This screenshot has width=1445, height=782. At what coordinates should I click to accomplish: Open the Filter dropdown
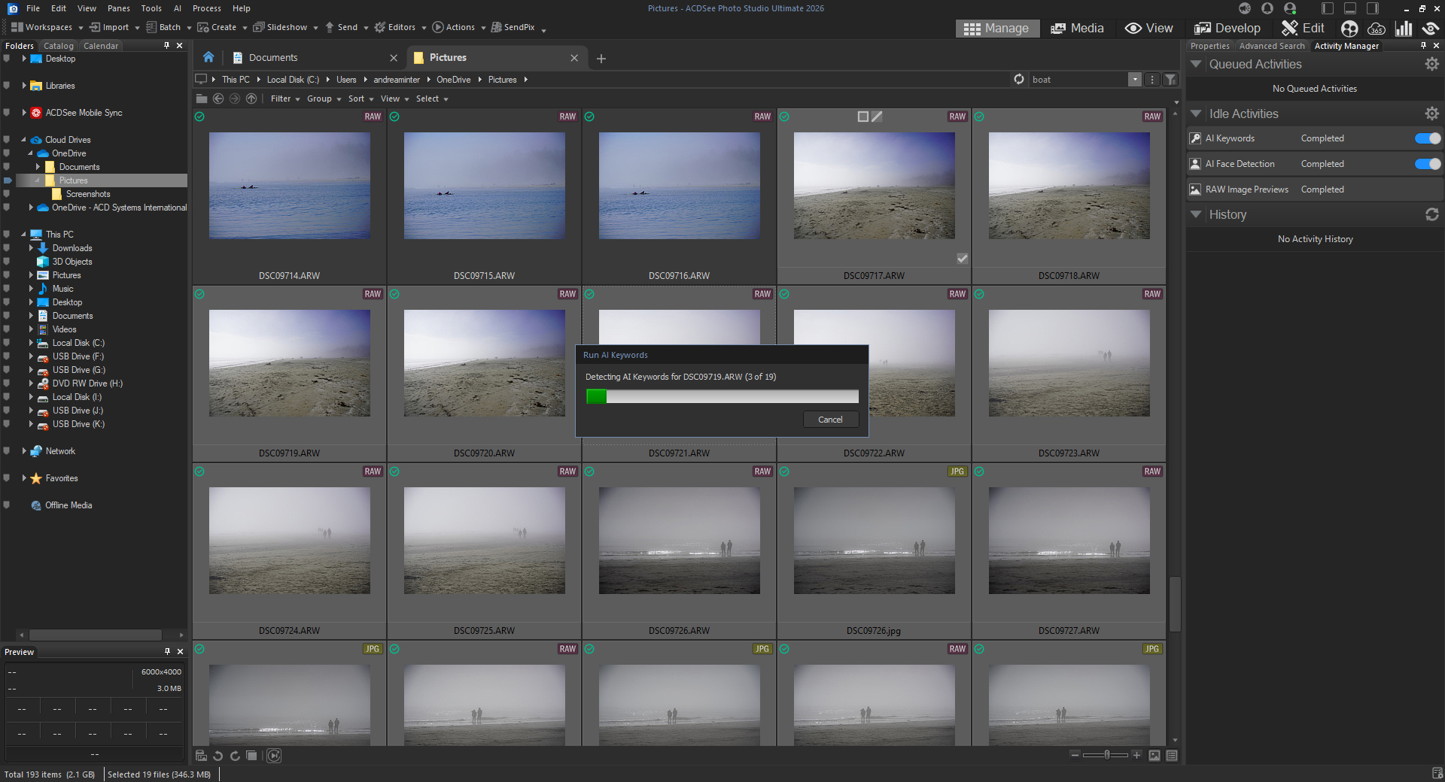284,99
